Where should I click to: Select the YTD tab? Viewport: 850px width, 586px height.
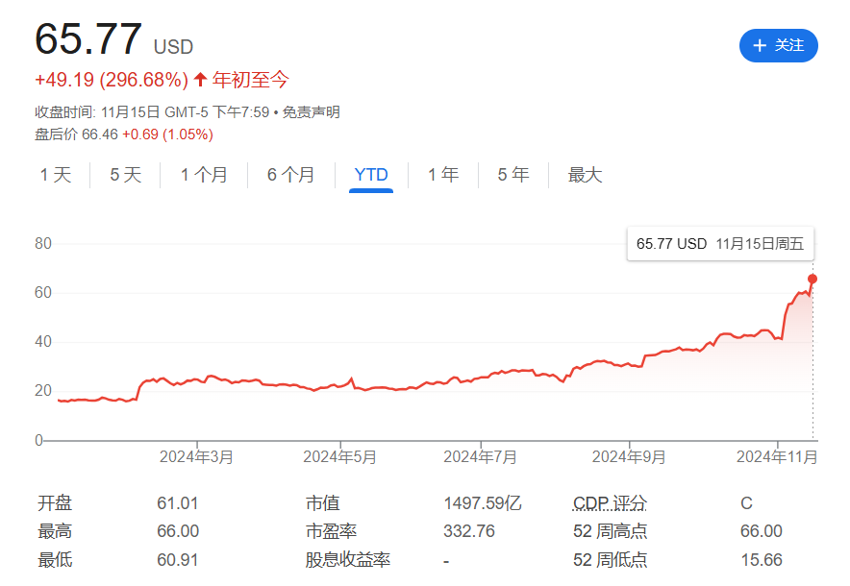coord(371,175)
